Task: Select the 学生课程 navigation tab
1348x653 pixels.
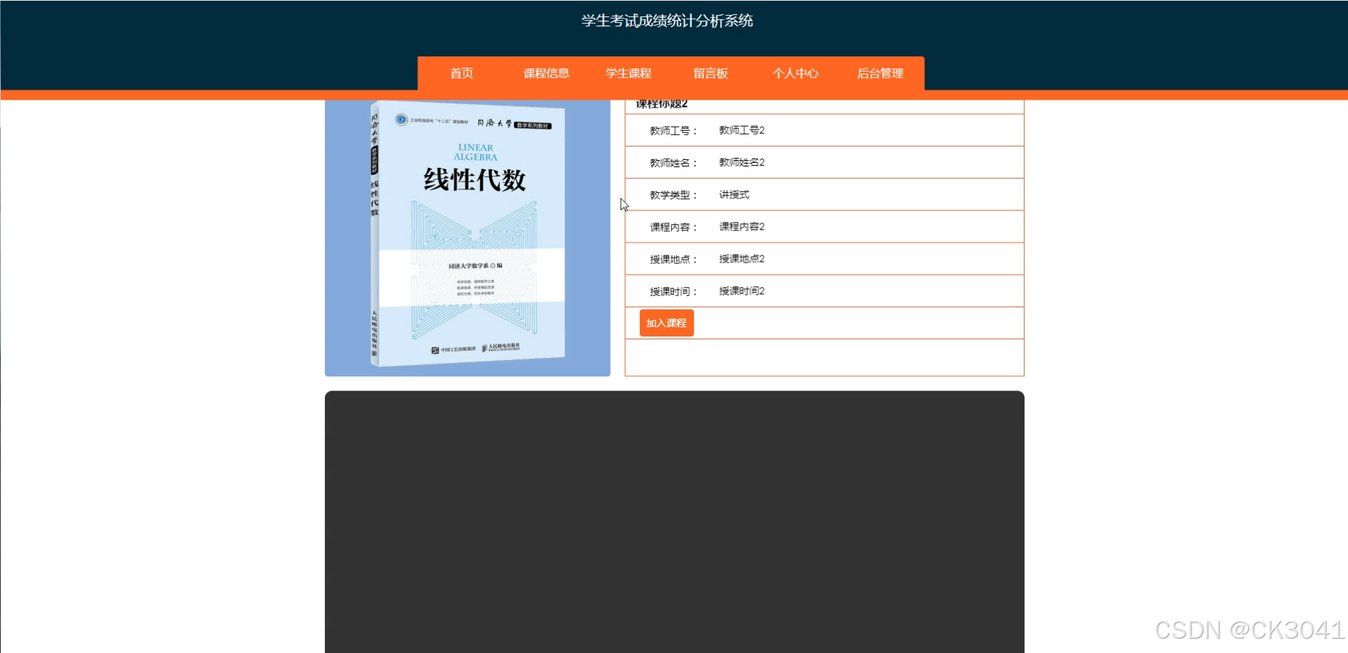Action: coord(628,73)
